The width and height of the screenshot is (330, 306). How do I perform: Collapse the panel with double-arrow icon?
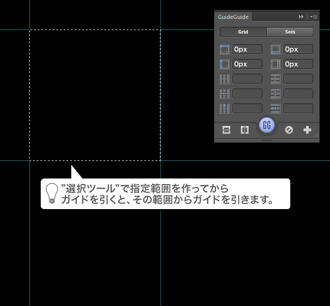(301, 17)
